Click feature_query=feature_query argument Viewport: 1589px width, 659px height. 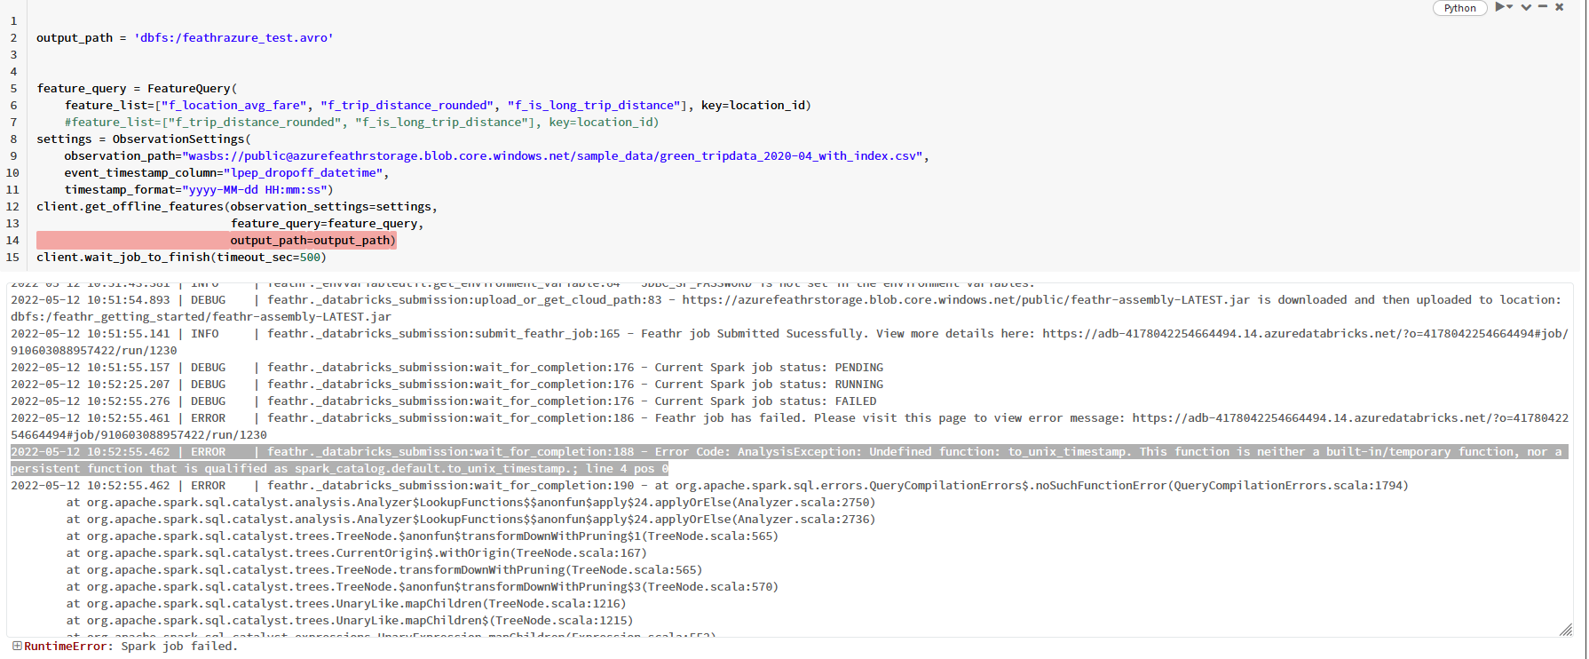(327, 224)
